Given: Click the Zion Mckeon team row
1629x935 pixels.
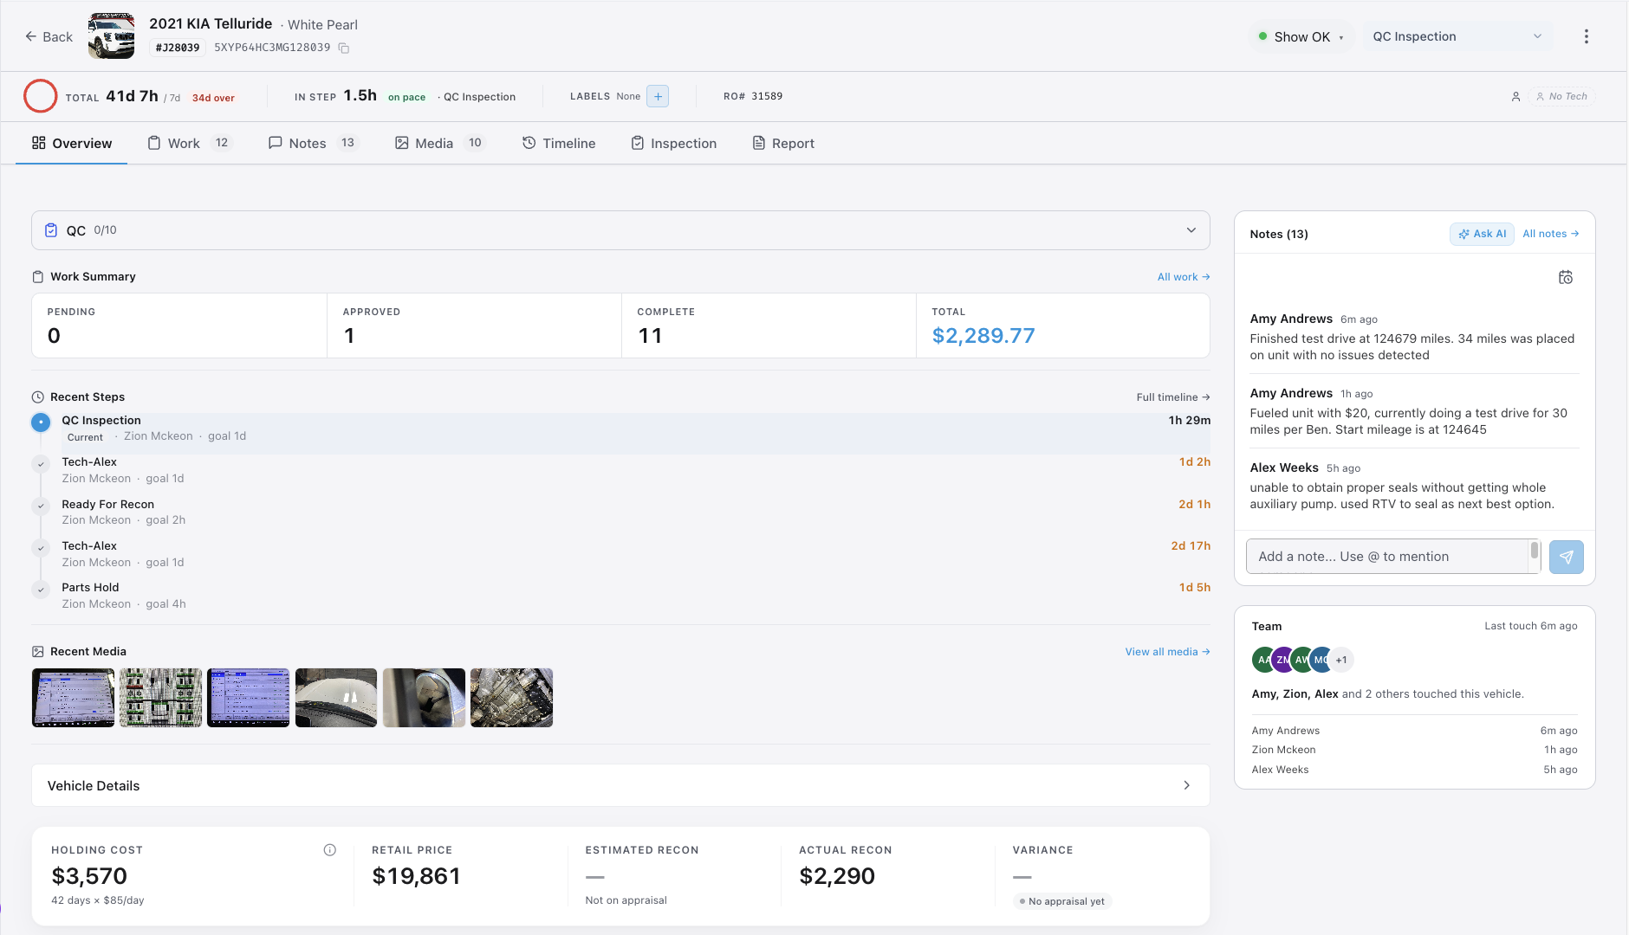Looking at the screenshot, I should (x=1414, y=750).
